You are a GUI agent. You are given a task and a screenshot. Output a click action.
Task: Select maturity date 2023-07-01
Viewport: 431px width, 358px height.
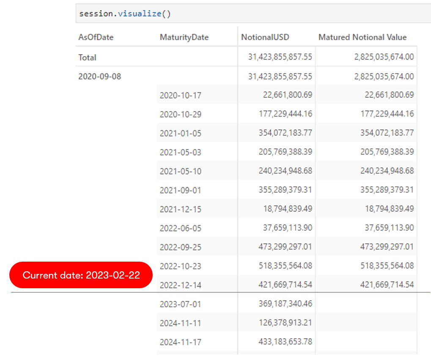pos(181,304)
